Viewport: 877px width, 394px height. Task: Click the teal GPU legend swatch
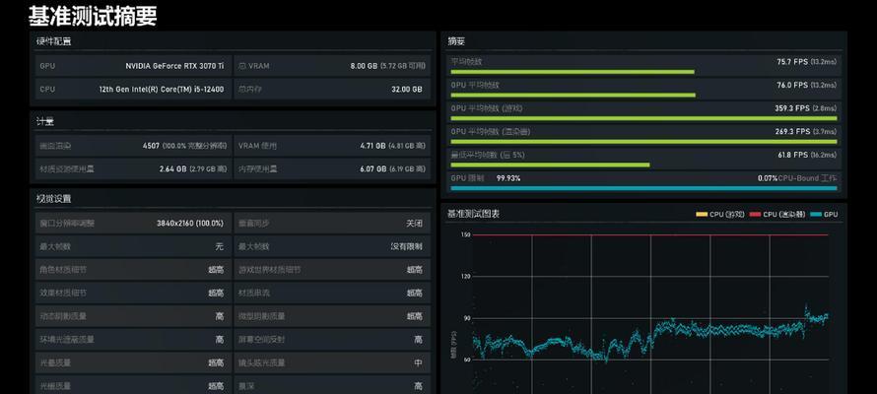click(x=816, y=215)
